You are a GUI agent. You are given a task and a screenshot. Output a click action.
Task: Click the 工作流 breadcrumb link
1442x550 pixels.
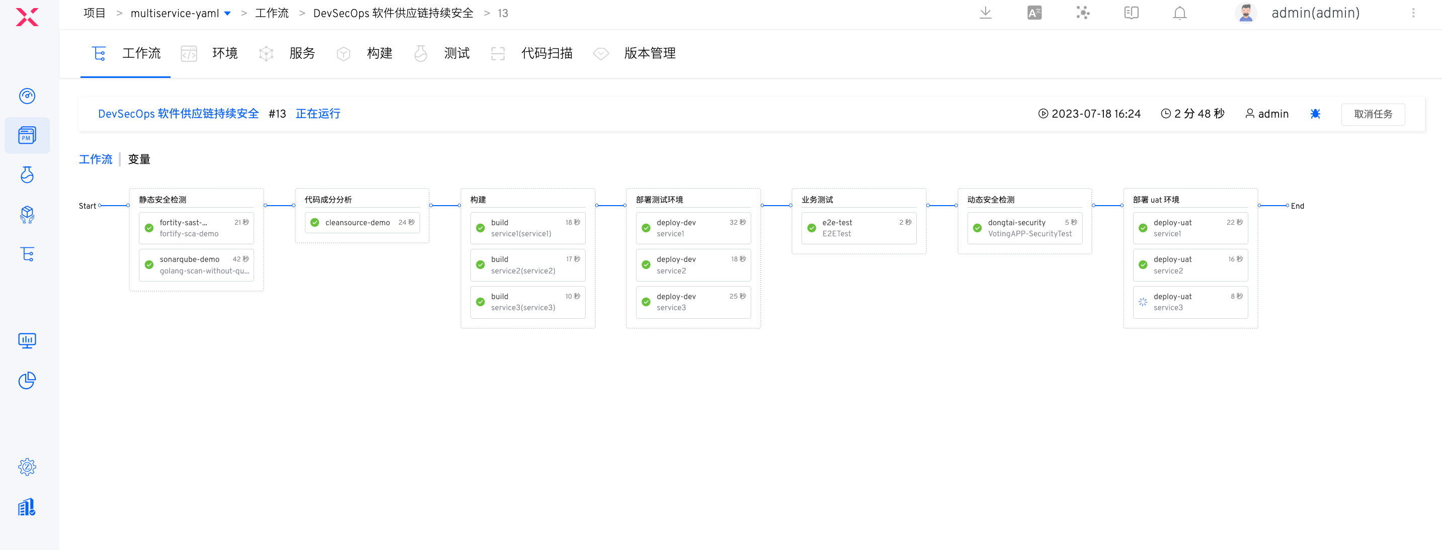(272, 14)
